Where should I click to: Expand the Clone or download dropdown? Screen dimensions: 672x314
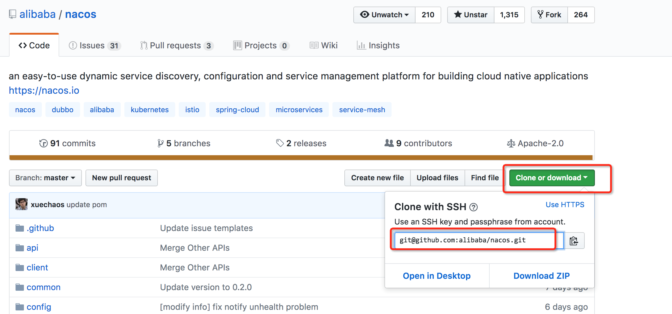tap(552, 178)
